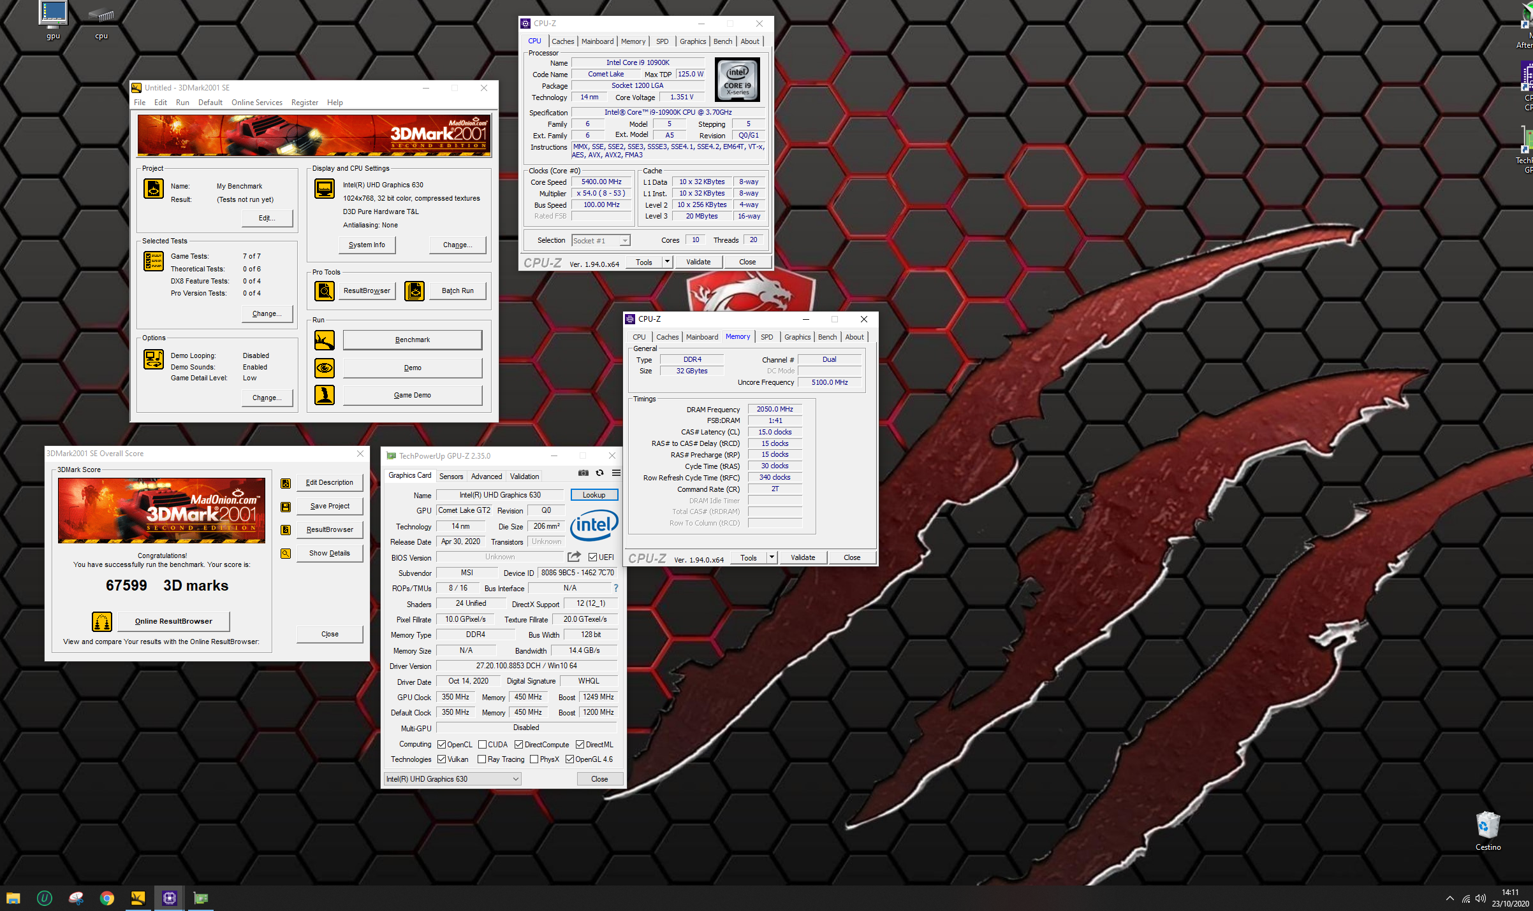Start the Benchmark run button
Viewport: 1533px width, 911px height.
[x=412, y=340]
